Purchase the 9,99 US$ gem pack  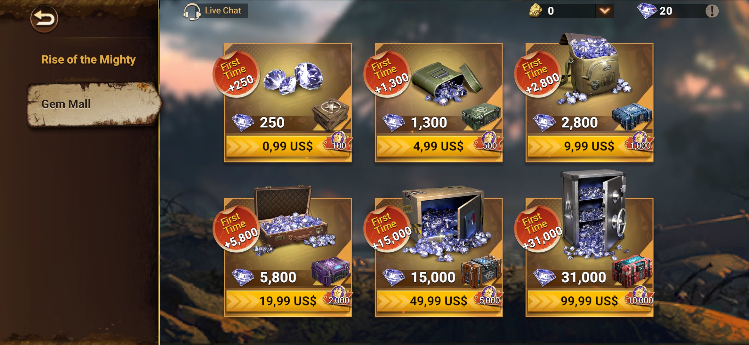[x=589, y=146]
